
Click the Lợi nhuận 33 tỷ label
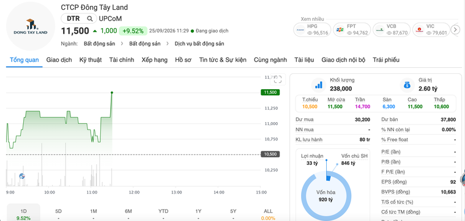tap(312, 159)
